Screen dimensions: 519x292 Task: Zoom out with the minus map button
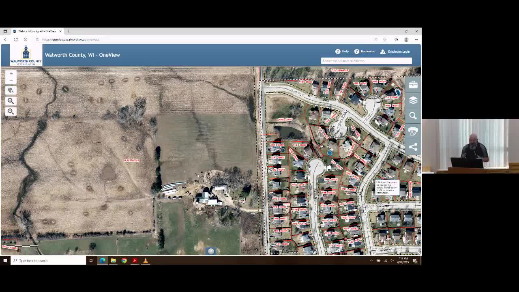[x=11, y=80]
